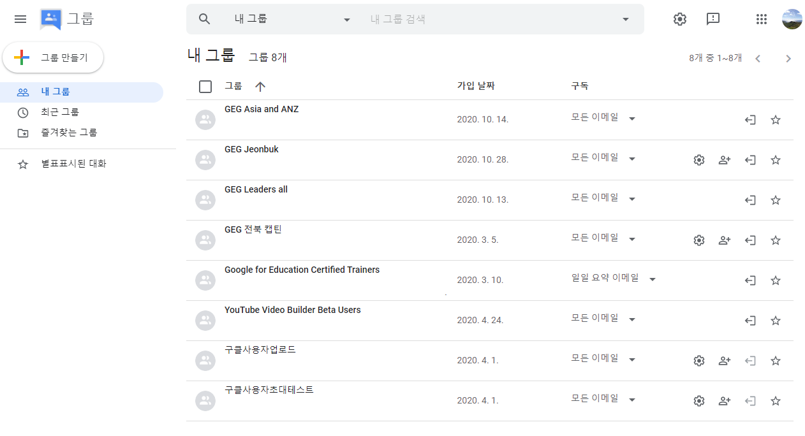
Task: Click the GEG 전북 캡틴 group name
Action: pos(253,229)
